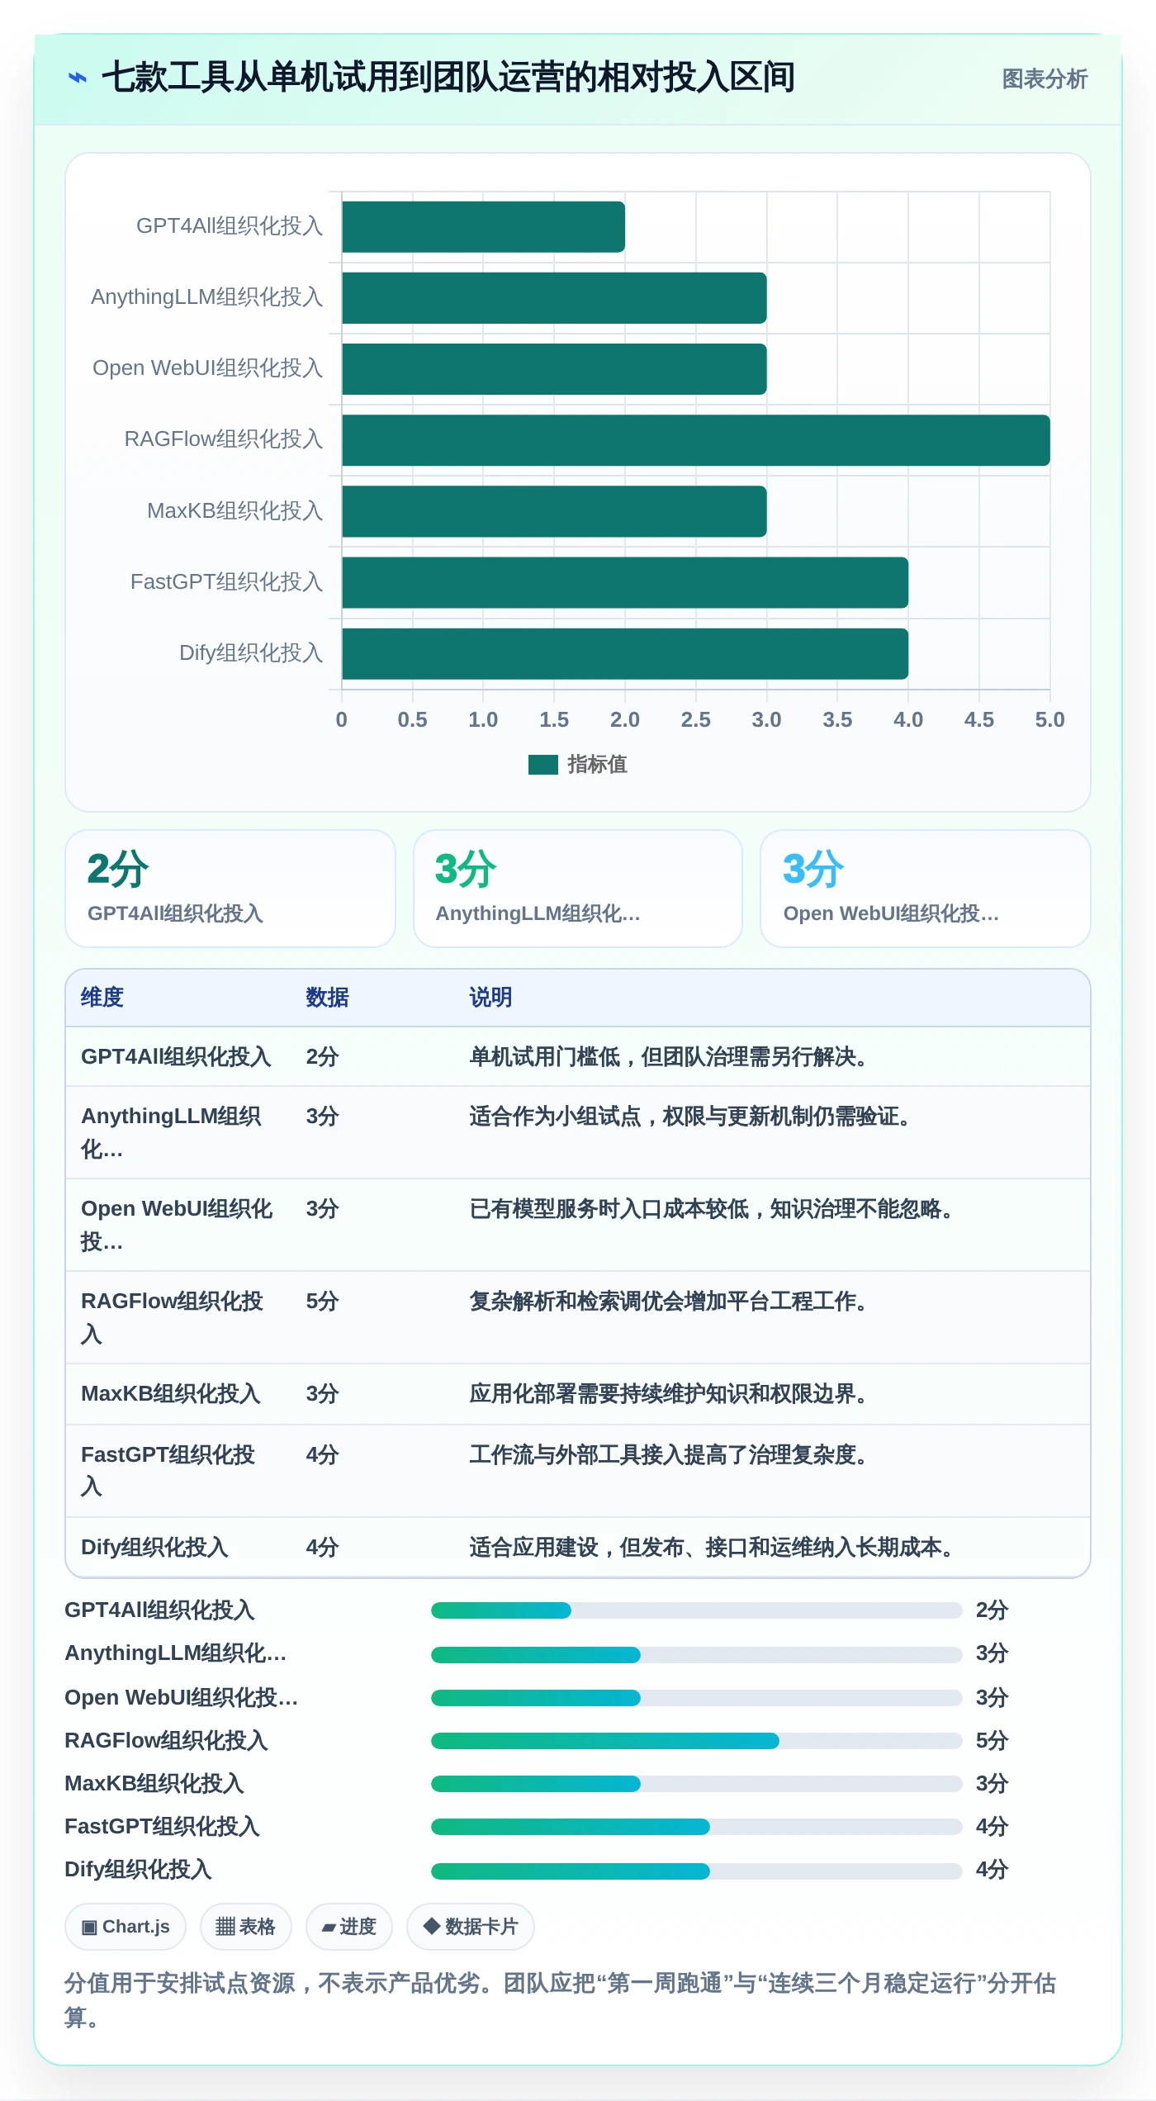1156x2101 pixels.
Task: Click the 数据 column header
Action: [327, 998]
